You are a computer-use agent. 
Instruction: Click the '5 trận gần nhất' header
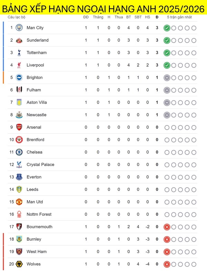(179, 17)
